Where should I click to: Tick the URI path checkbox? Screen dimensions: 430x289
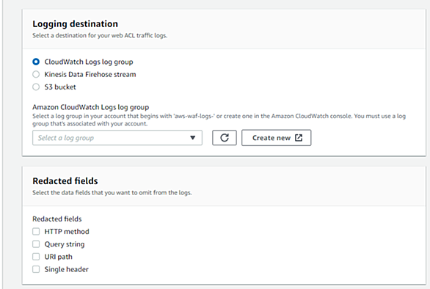(36, 257)
